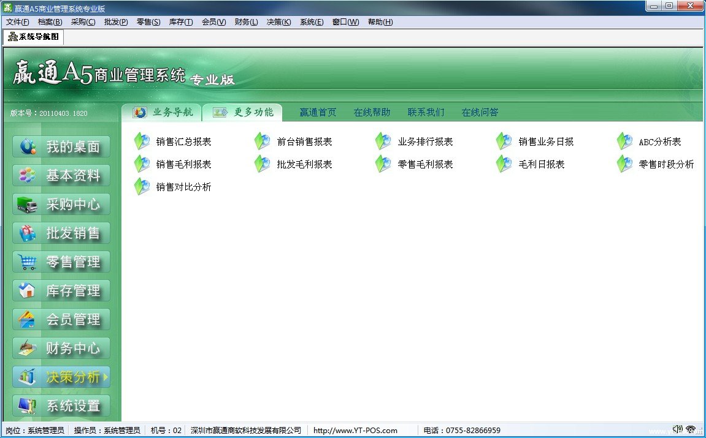This screenshot has height=438, width=706.
Task: Go to 赢通首页 link
Action: point(318,113)
